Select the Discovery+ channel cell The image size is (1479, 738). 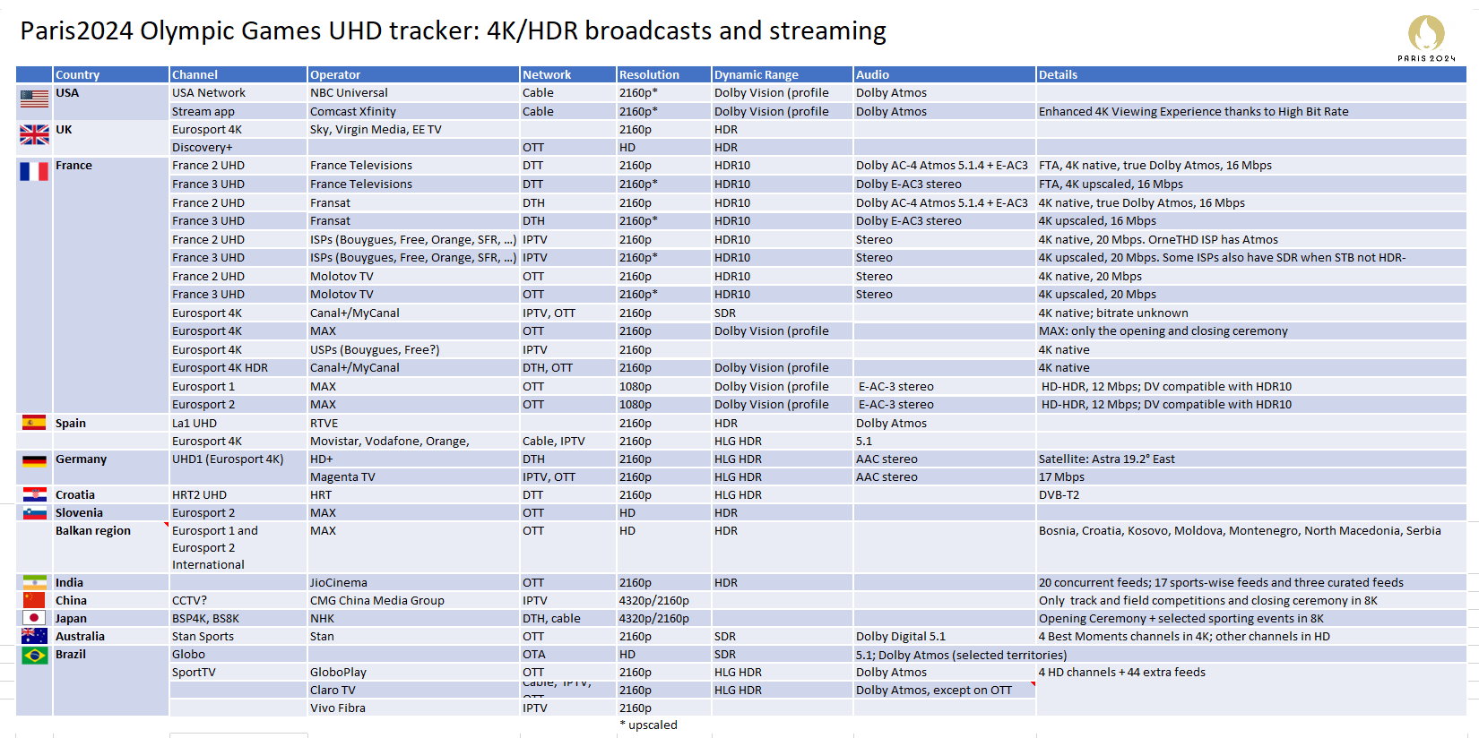click(238, 148)
